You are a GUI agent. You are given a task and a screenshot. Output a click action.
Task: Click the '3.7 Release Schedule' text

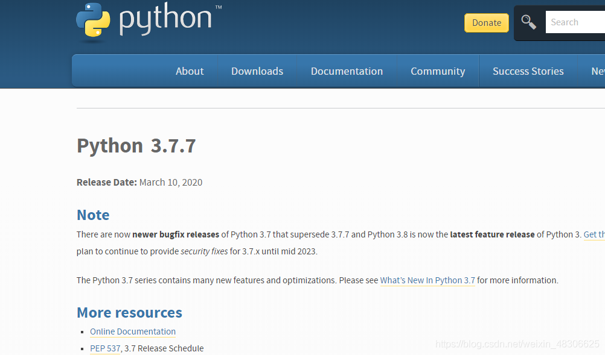(x=164, y=348)
